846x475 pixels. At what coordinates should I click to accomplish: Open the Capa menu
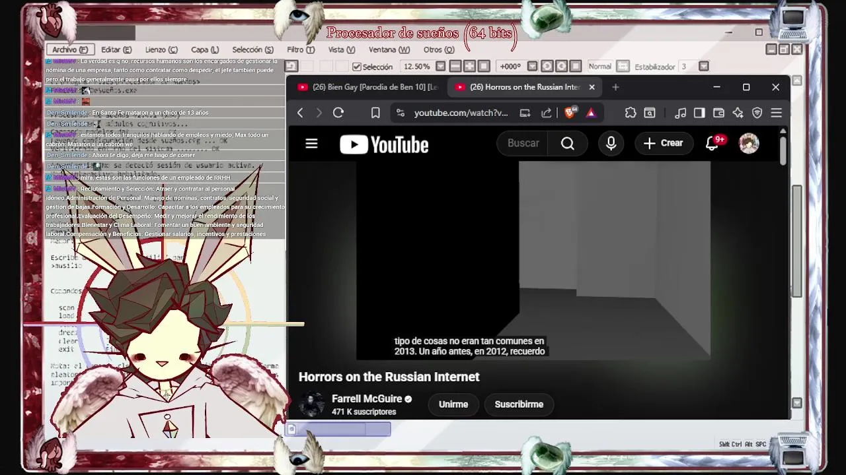(x=205, y=49)
